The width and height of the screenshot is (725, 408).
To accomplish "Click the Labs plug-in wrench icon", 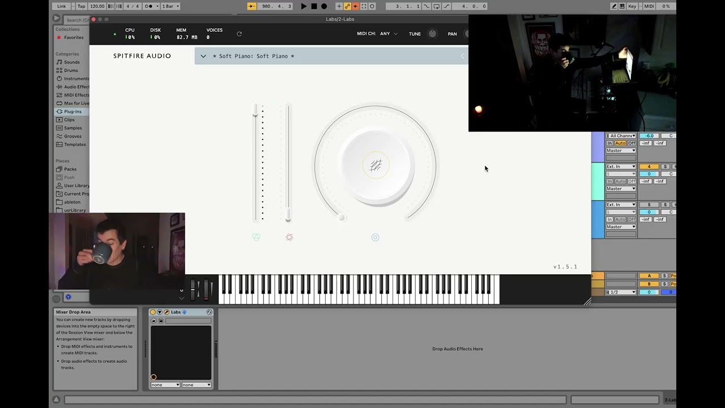I will [x=167, y=312].
